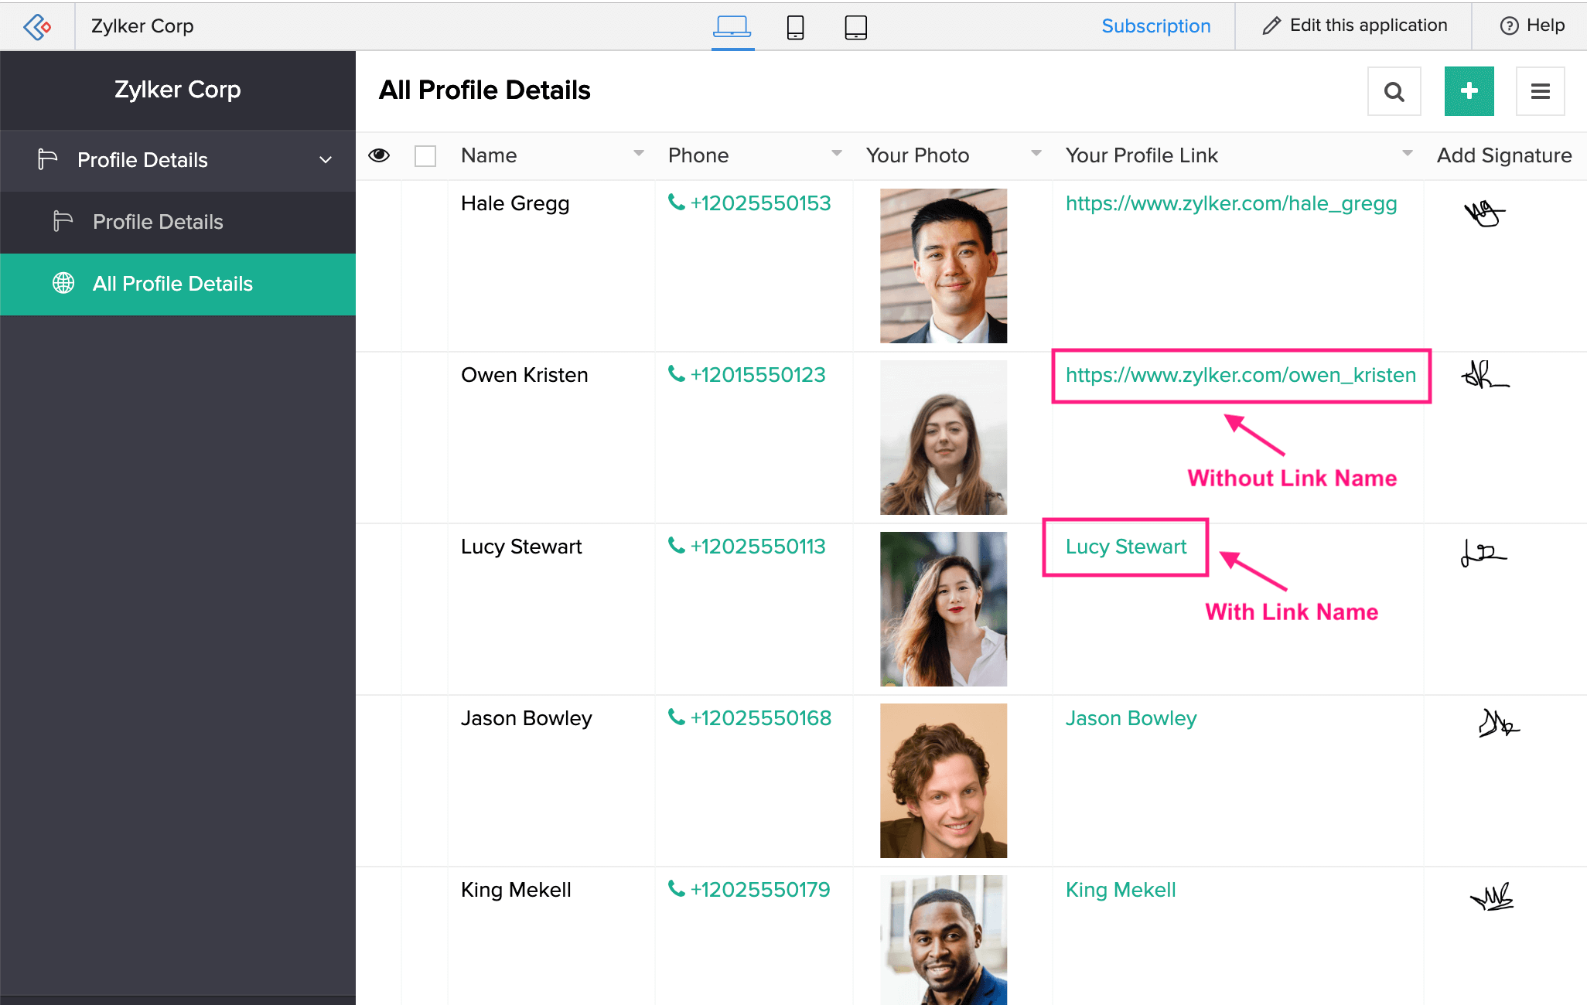Click Hale Gregg's signature image
The image size is (1587, 1005).
coord(1484,213)
